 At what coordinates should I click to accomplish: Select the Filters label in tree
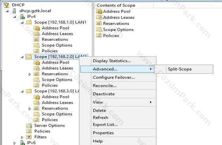click(41, 137)
